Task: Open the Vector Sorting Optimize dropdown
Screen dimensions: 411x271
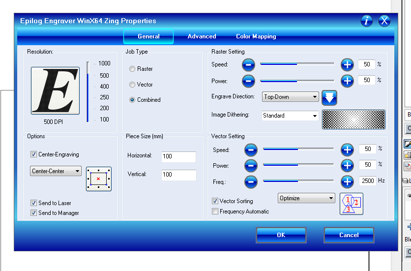Action: tap(307, 198)
